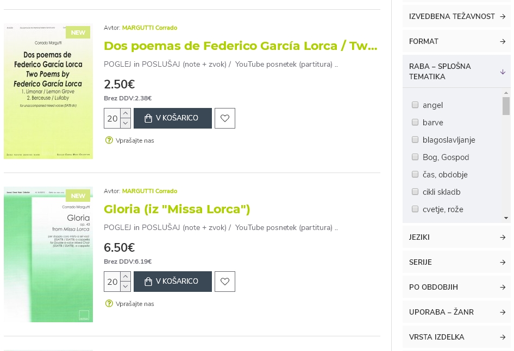Open Dos poemas sheet music cover thumbnail
Screen dimensions: 514x351
coord(48,91)
